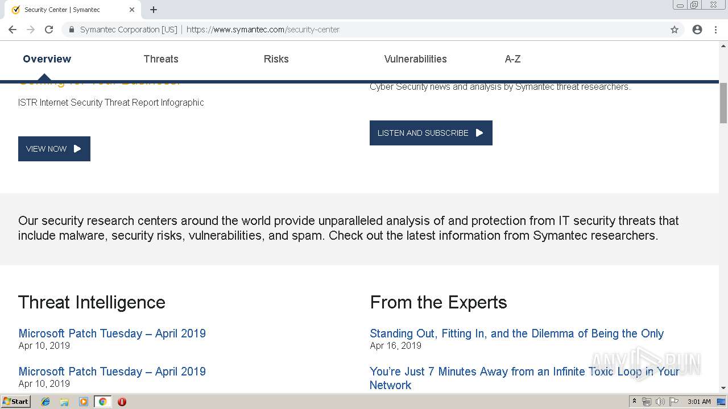Click the ISTR Internet Security Threat Report text
Image resolution: width=728 pixels, height=409 pixels.
pos(111,103)
